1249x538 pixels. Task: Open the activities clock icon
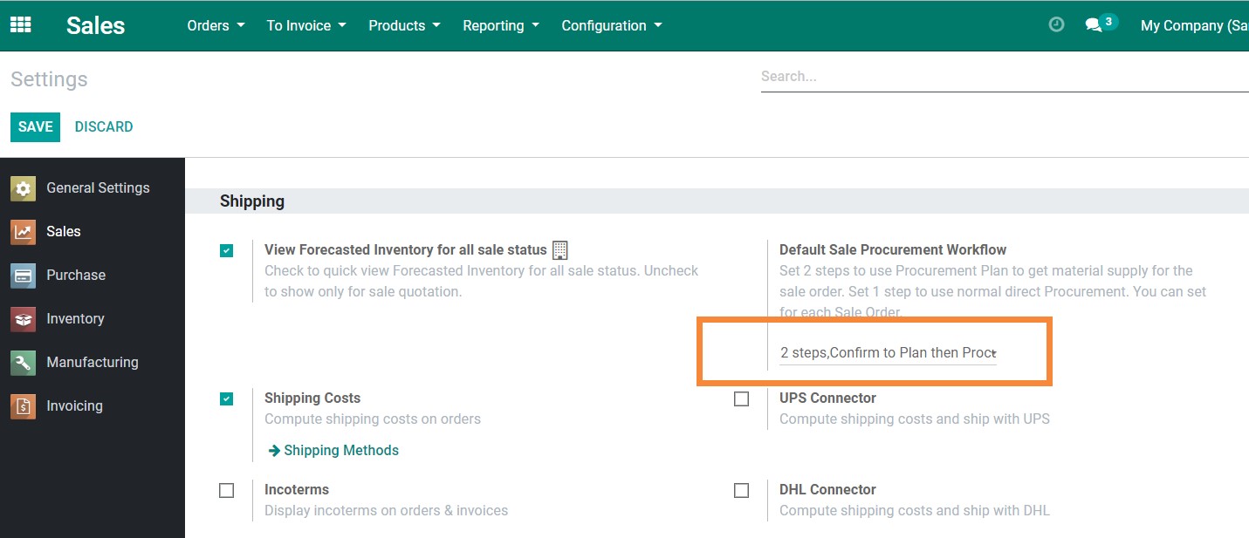pyautogui.click(x=1056, y=25)
